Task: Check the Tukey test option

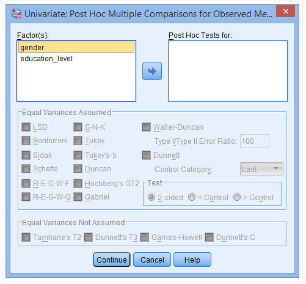Action: pyautogui.click(x=78, y=141)
